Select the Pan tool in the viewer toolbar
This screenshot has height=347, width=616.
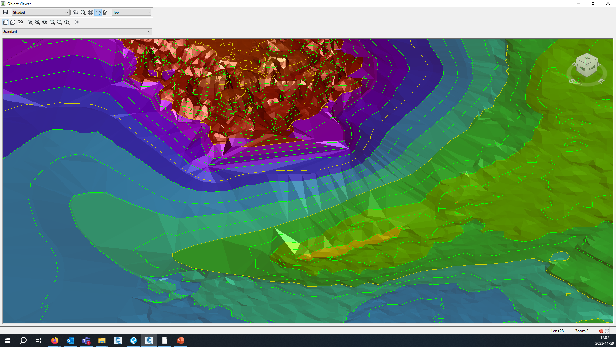point(75,13)
